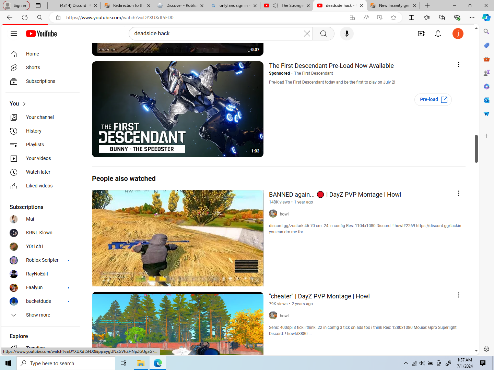Open the YouTube guide hamburger menu
This screenshot has height=370, width=494.
(x=14, y=34)
